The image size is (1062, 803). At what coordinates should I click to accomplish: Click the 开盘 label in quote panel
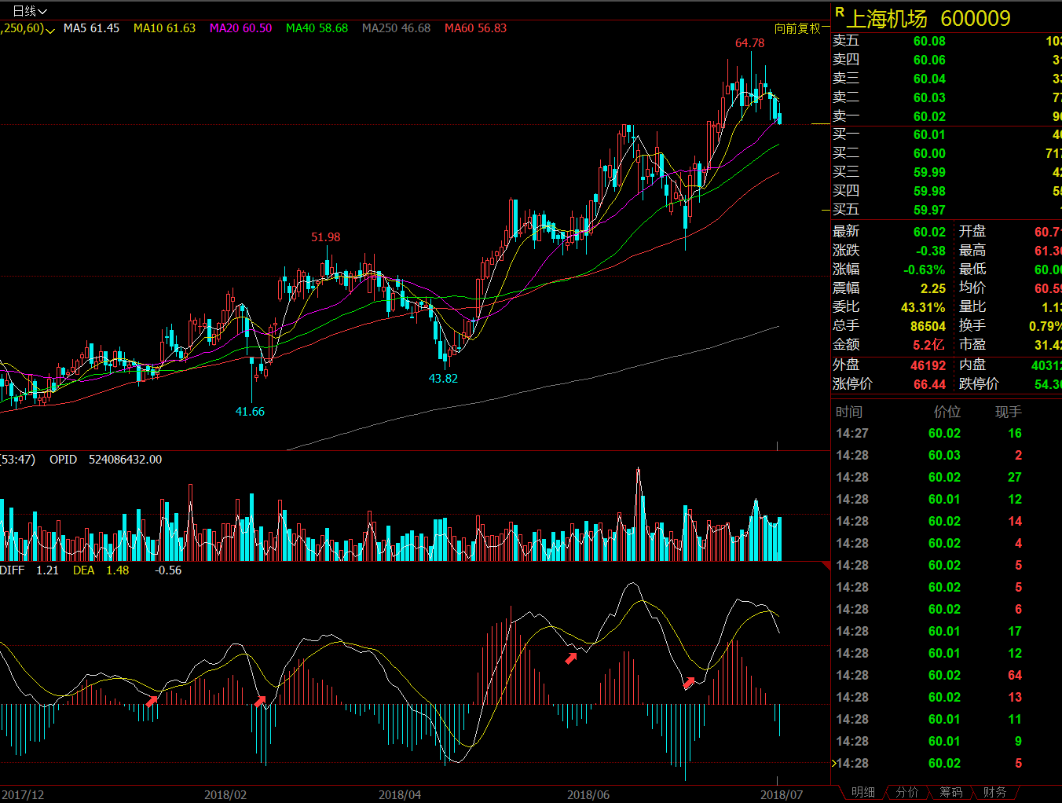tap(972, 232)
